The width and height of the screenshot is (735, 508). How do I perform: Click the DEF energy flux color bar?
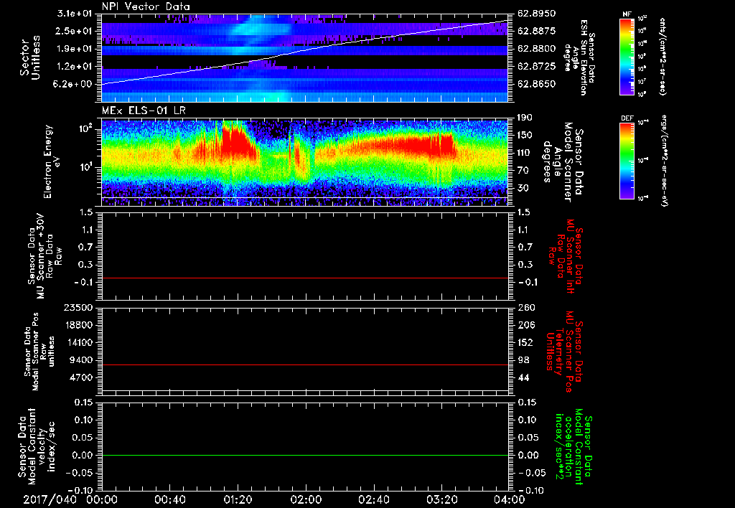pos(627,161)
